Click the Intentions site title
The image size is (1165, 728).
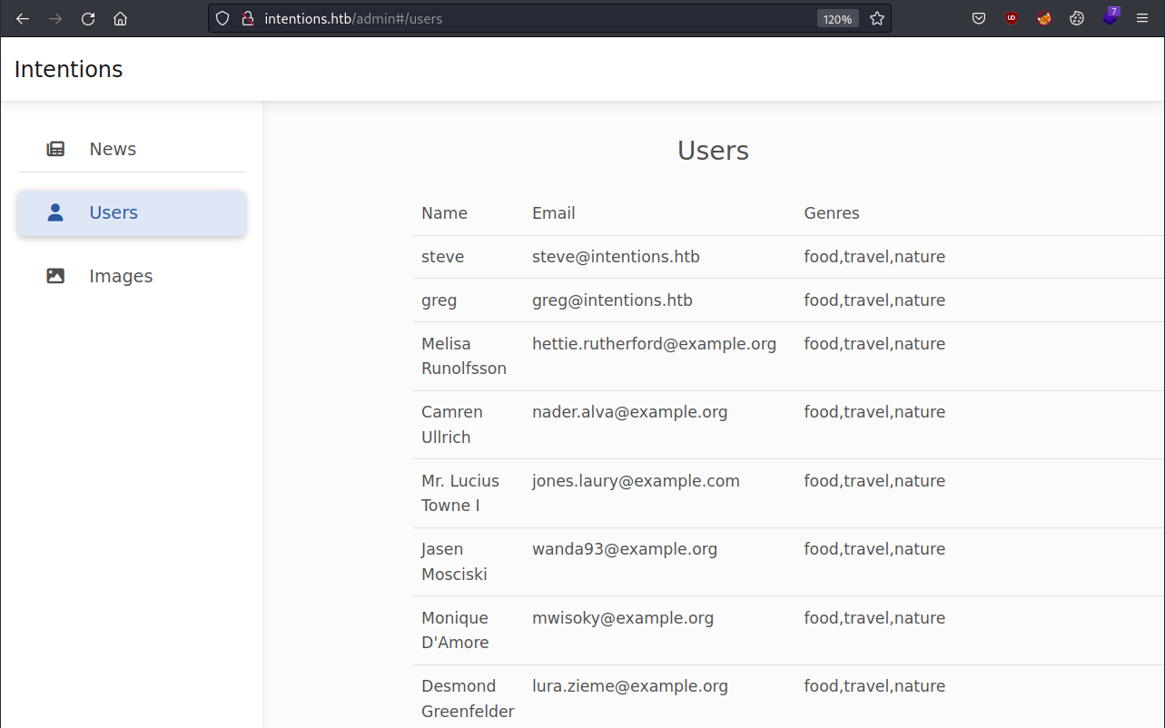[69, 69]
